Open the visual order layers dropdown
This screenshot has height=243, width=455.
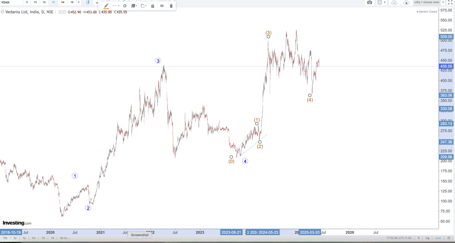pos(134,6)
